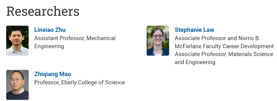Click Linxiao Zhu's portrait photo
Image resolution: width=277 pixels, height=101 pixels.
click(17, 41)
